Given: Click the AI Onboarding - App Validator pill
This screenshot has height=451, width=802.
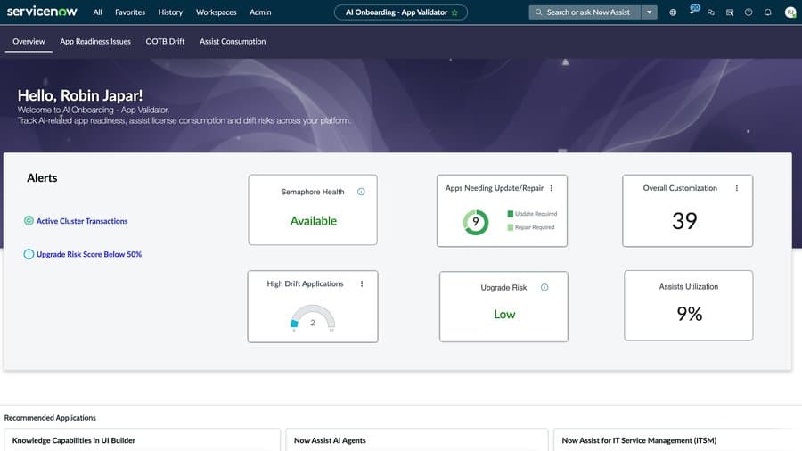Looking at the screenshot, I should pyautogui.click(x=400, y=12).
